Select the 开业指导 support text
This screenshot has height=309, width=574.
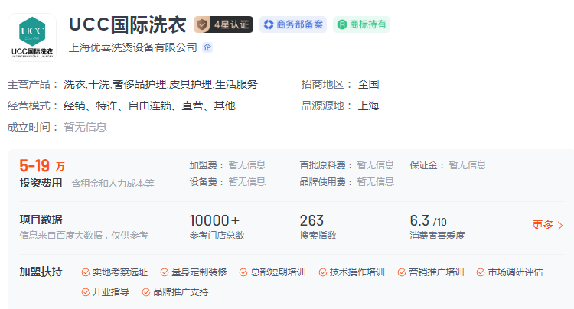point(110,292)
